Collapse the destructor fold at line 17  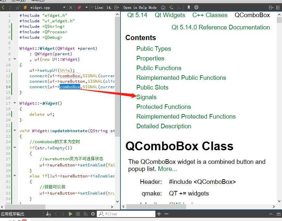[x=15, y=103]
